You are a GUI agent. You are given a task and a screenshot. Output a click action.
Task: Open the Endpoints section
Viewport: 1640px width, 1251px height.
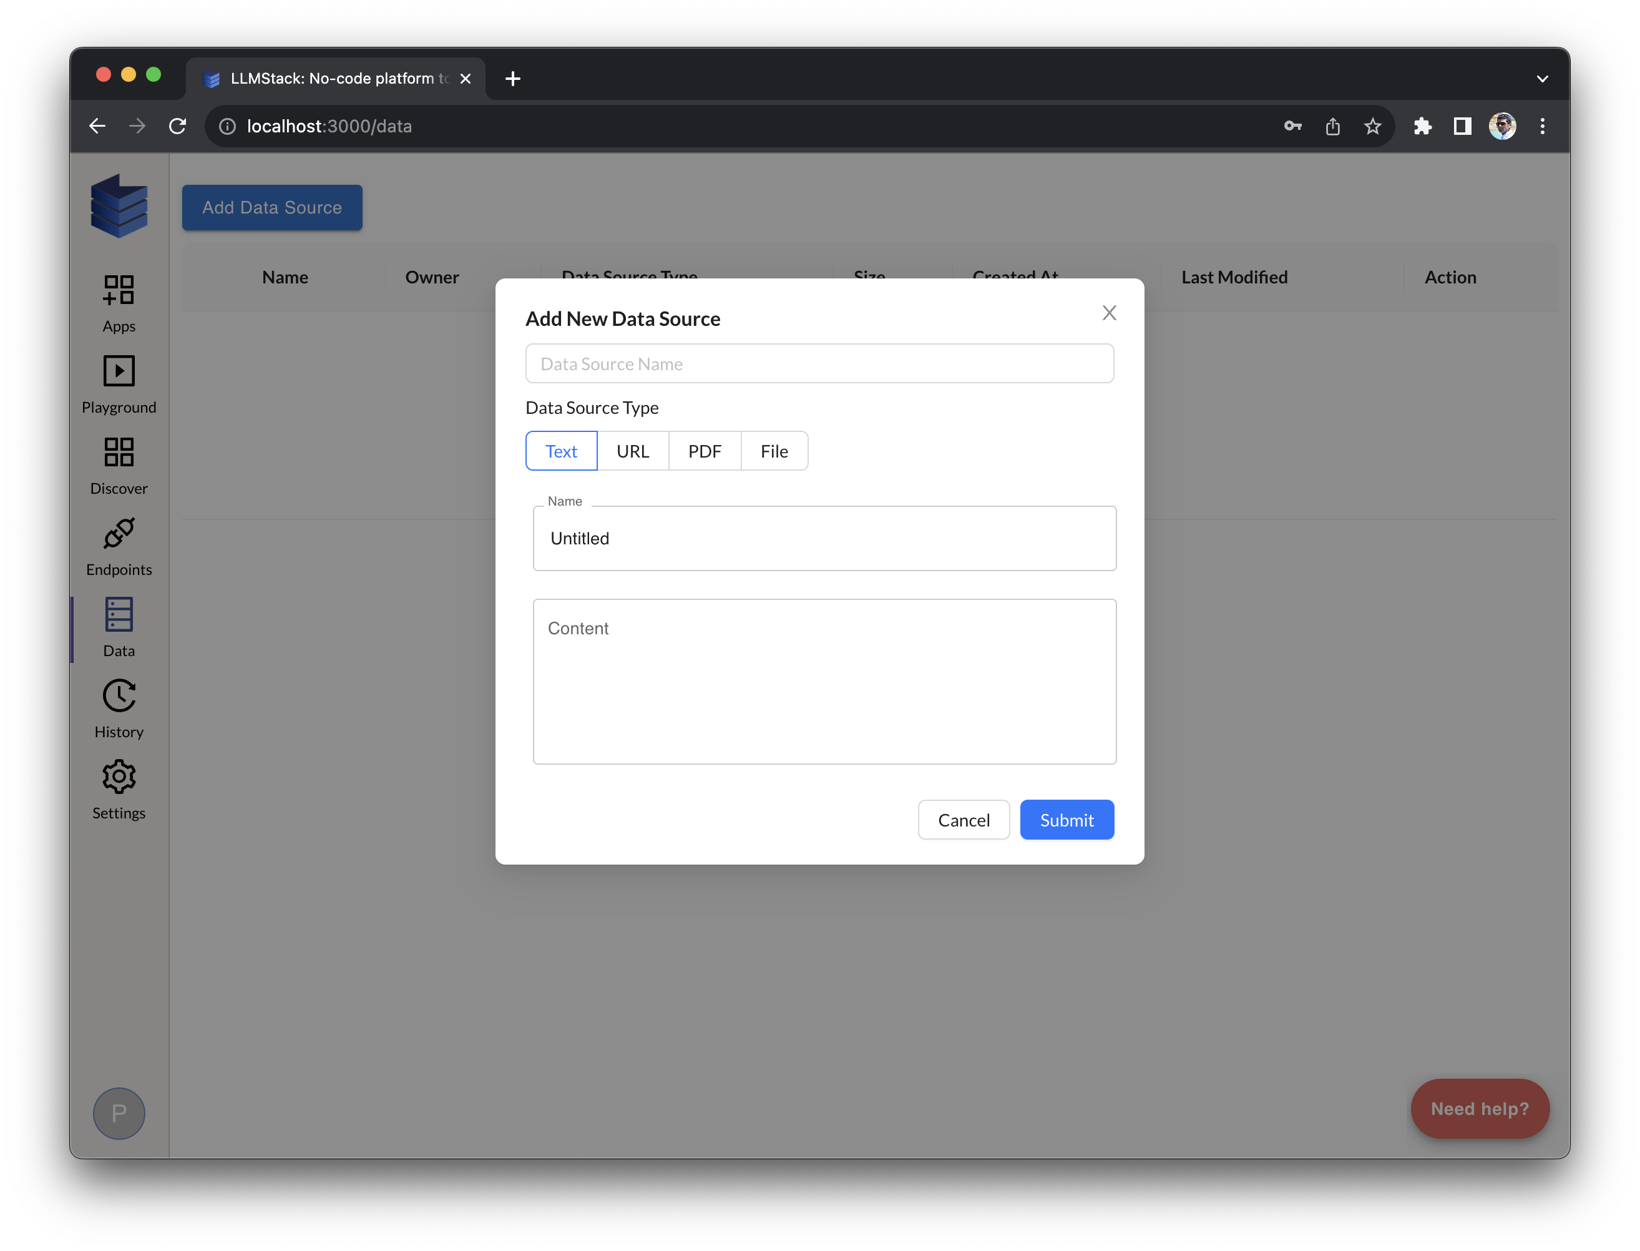pos(119,546)
